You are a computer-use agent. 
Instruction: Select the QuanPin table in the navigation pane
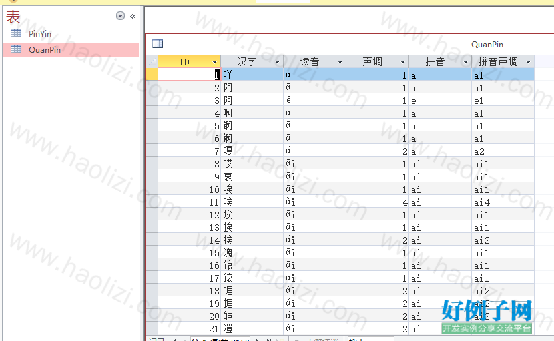pos(71,50)
